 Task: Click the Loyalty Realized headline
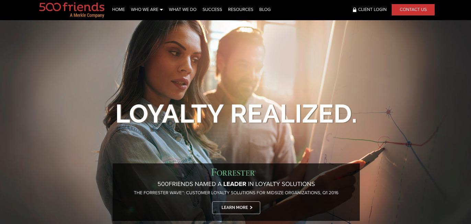[236, 114]
